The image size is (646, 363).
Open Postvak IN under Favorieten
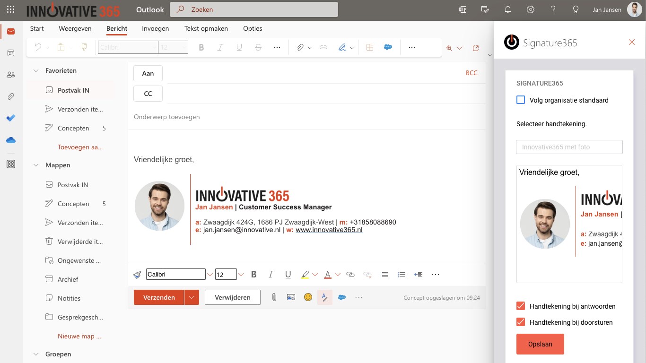(71, 90)
